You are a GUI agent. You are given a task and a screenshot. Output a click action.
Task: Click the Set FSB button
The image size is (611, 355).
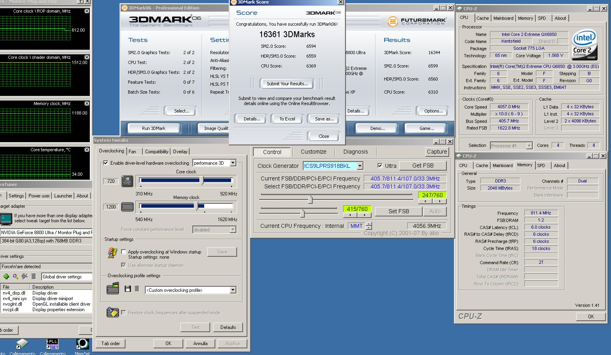[398, 211]
